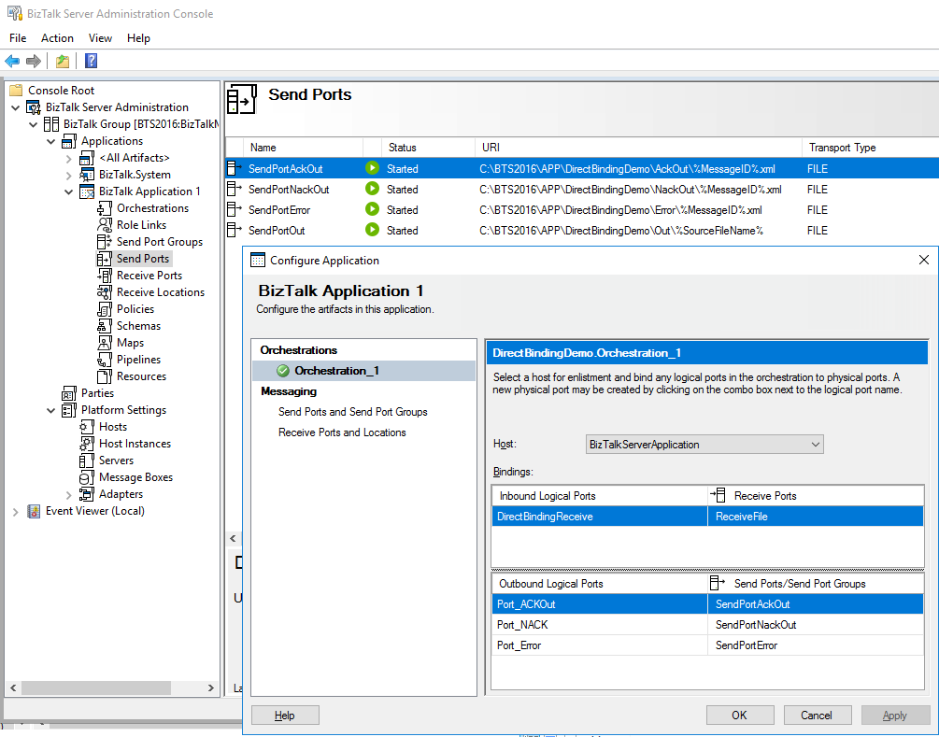
Task: Open the View menu
Action: (x=100, y=37)
